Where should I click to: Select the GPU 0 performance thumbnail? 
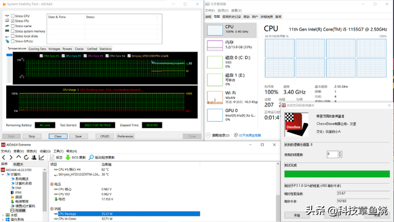[x=215, y=115]
